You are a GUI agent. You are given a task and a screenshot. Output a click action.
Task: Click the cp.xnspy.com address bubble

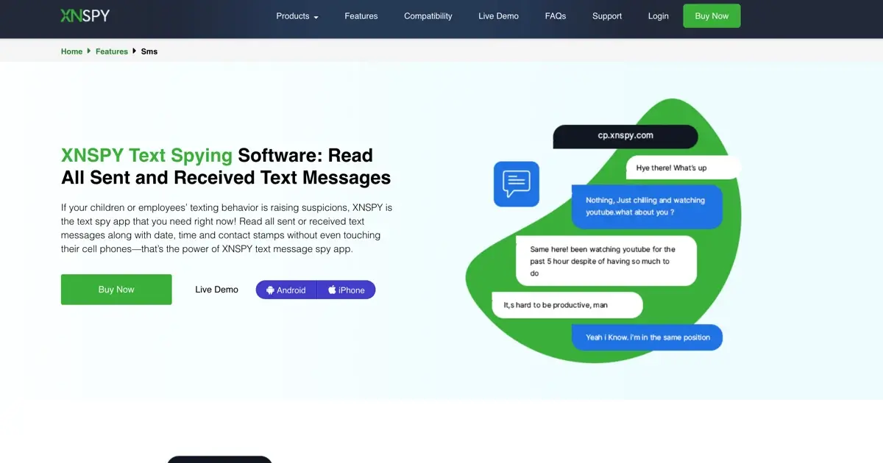625,136
